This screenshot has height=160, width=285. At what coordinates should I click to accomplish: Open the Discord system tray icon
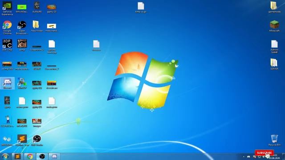(248, 156)
